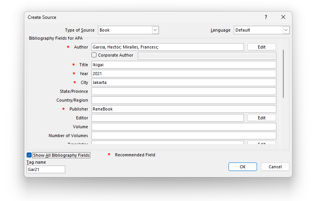Uncheck Show All Bibliography Fields
The height and width of the screenshot is (201, 313).
29,155
